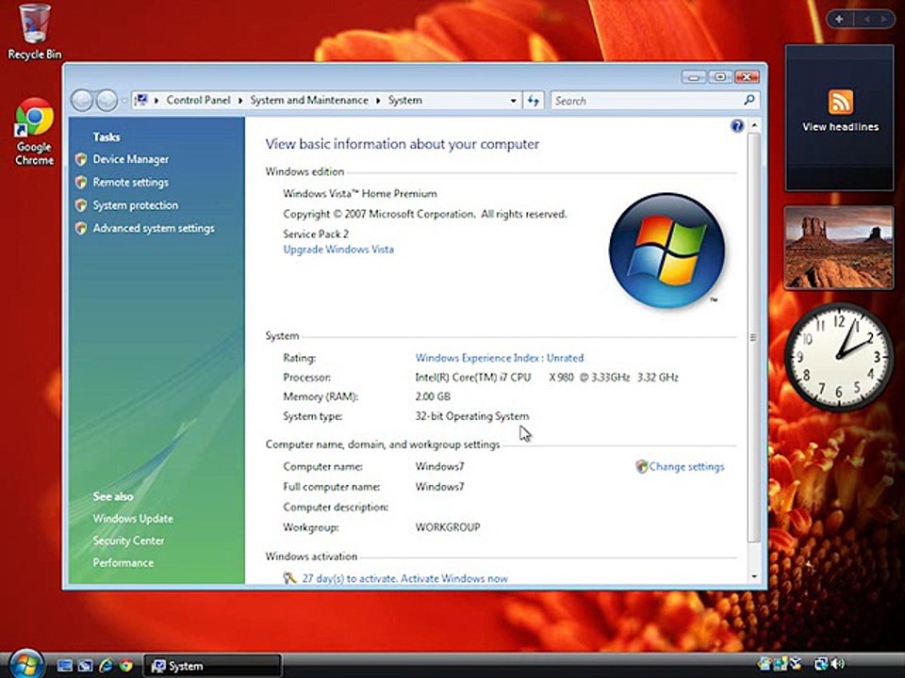This screenshot has width=905, height=678.
Task: Click View headlines in feed gadget
Action: click(840, 127)
